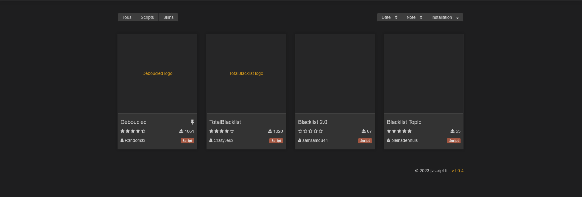Open the Installation sort dropdown
This screenshot has height=197, width=582.
pos(445,17)
